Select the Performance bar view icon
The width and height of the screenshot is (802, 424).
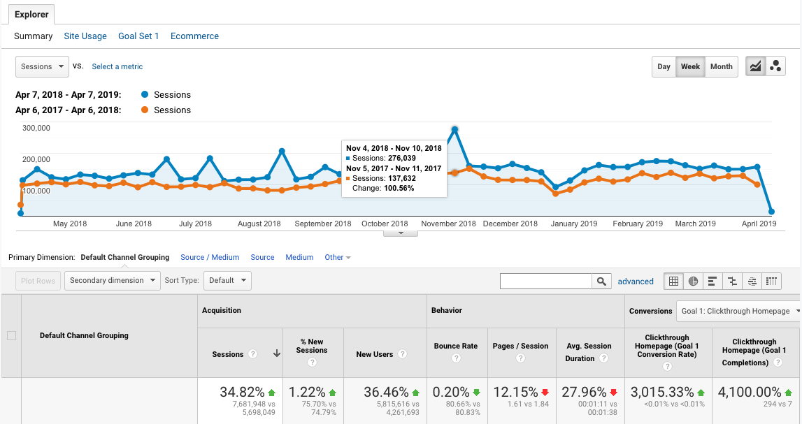(713, 281)
